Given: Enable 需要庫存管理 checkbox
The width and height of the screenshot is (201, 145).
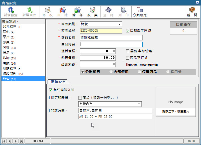Looking at the screenshot, I should [x=127, y=51].
